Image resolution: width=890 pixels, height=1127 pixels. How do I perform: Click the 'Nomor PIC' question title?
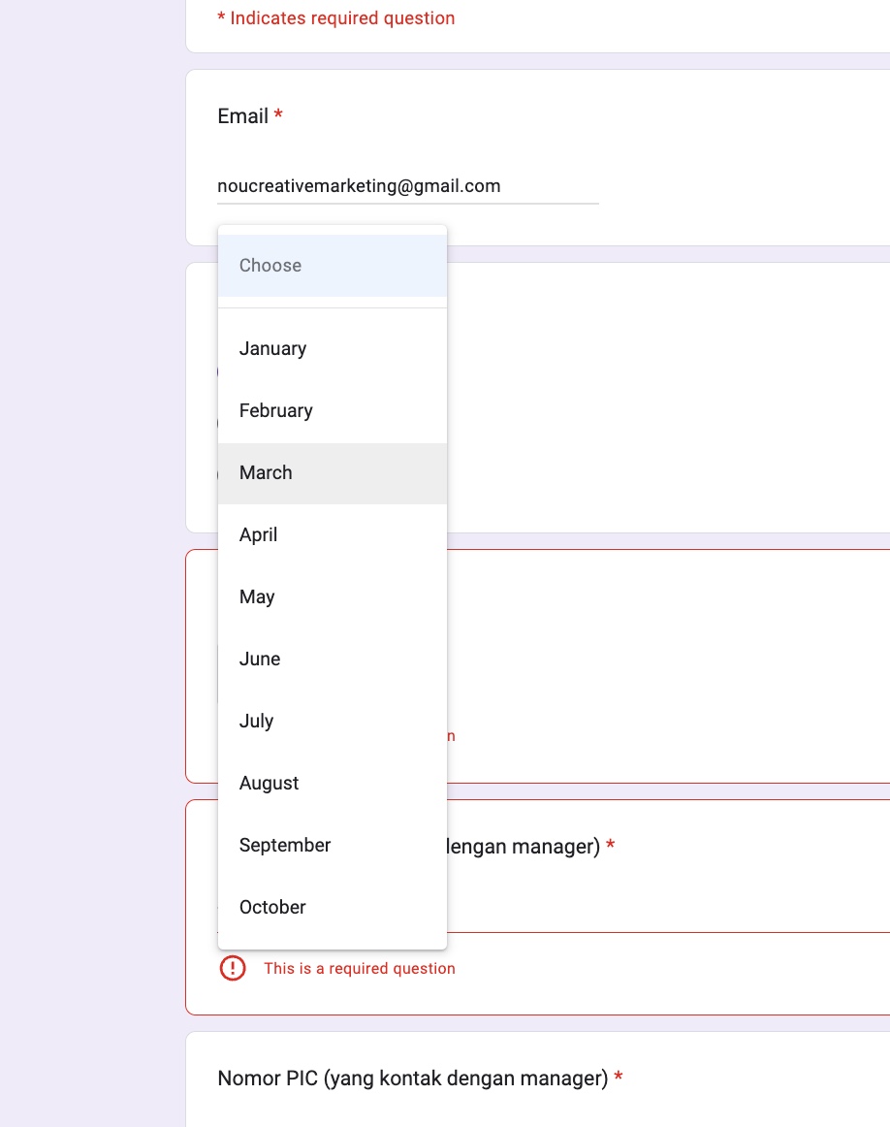(x=412, y=1079)
